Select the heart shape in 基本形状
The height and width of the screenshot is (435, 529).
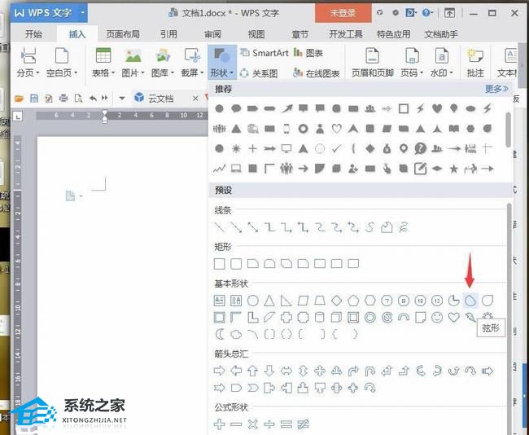click(454, 318)
